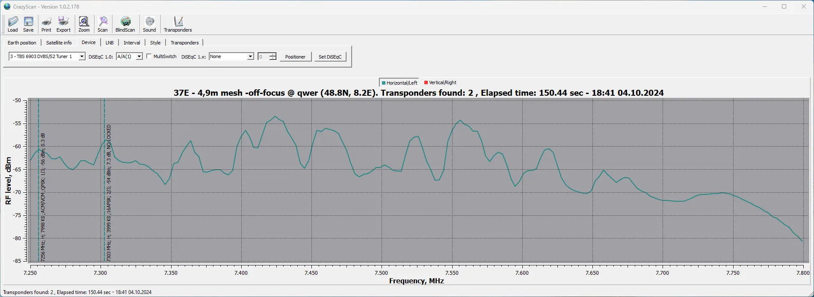Expand the TBS 6903 tuner dropdown
The height and width of the screenshot is (297, 814).
coord(82,56)
